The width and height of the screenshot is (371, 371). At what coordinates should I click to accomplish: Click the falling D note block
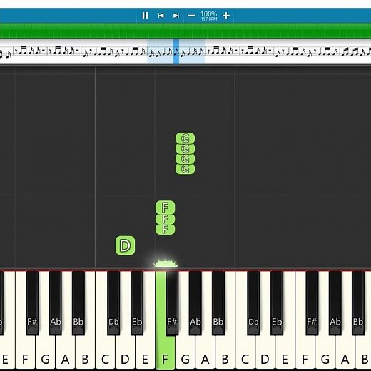125,245
